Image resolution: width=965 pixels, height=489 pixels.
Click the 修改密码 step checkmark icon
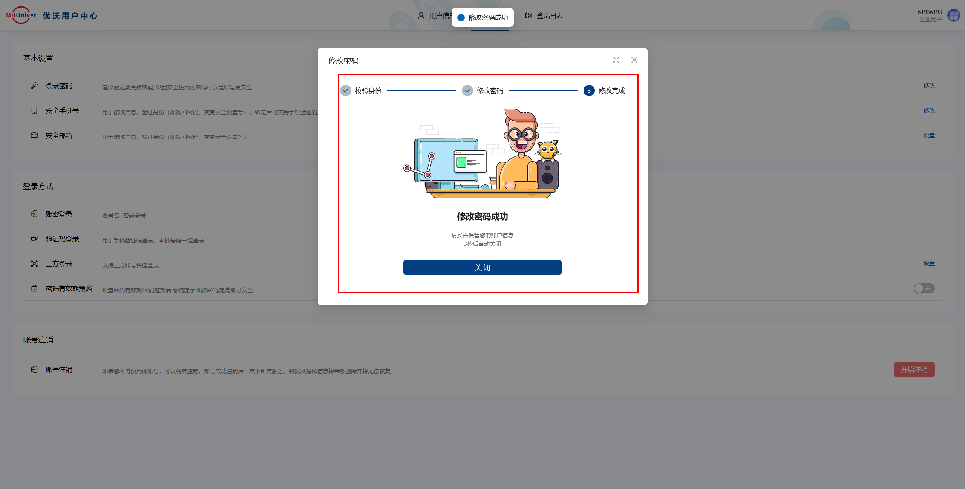(x=467, y=91)
